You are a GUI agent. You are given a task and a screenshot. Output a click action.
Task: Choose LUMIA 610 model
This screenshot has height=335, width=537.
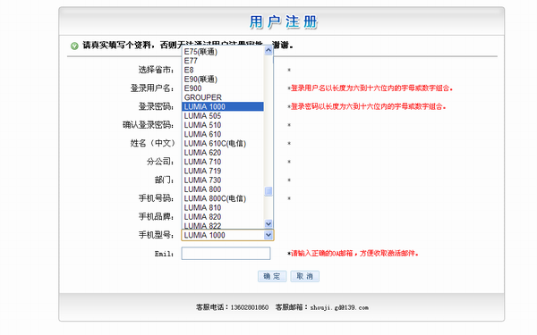[223, 134]
